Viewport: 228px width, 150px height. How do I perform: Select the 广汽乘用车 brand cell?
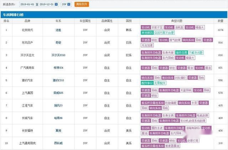tap(27, 68)
